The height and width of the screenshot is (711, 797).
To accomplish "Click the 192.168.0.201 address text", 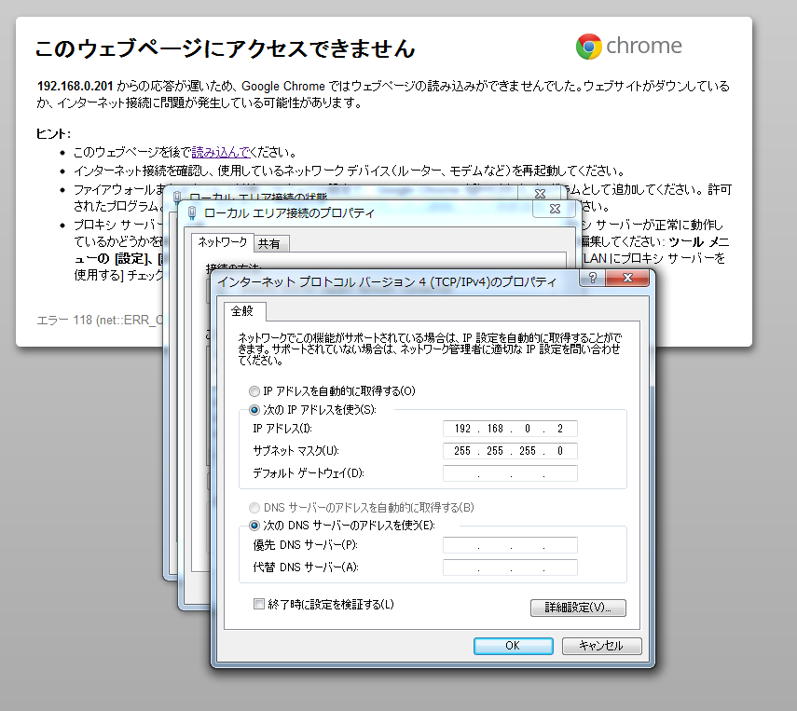I will (76, 87).
